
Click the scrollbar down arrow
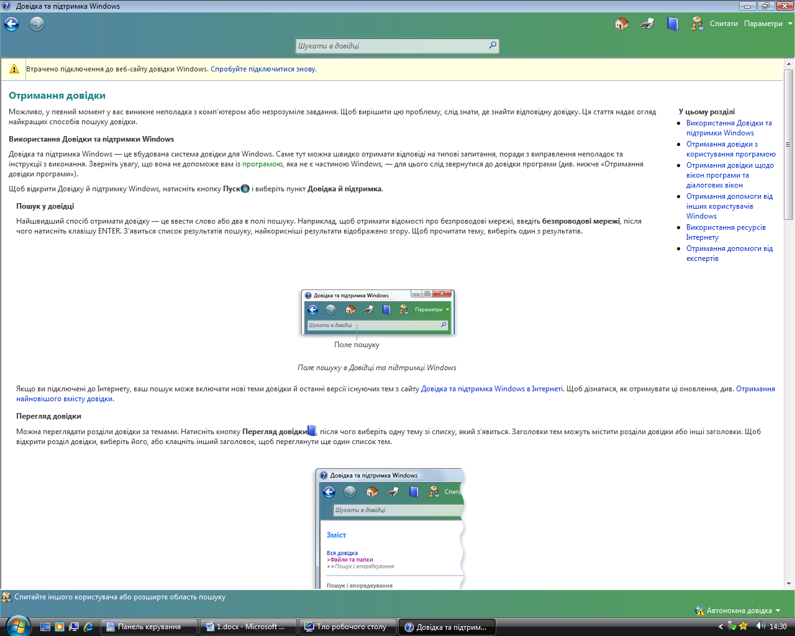pyautogui.click(x=789, y=584)
